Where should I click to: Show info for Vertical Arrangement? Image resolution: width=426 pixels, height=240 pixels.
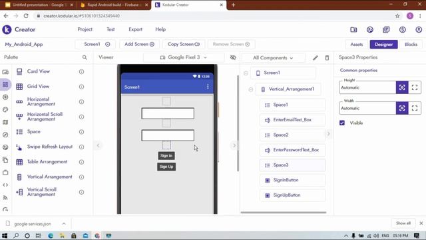(x=81, y=177)
